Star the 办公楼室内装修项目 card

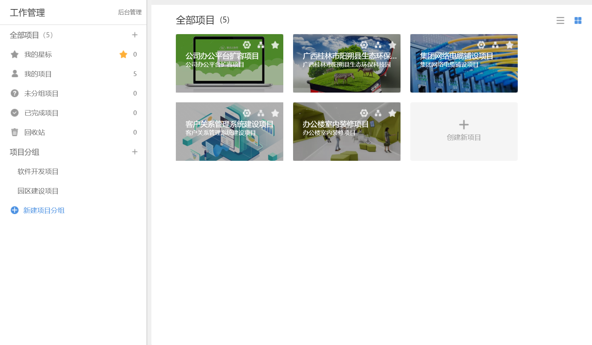[392, 113]
